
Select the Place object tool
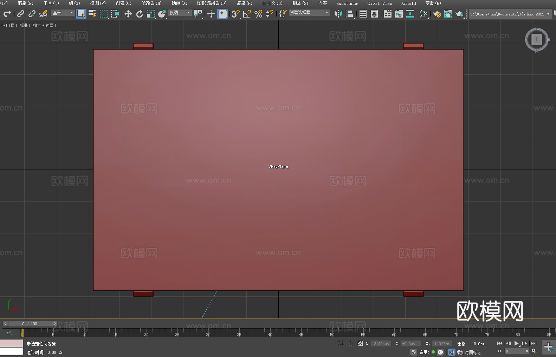pyautogui.click(x=162, y=14)
